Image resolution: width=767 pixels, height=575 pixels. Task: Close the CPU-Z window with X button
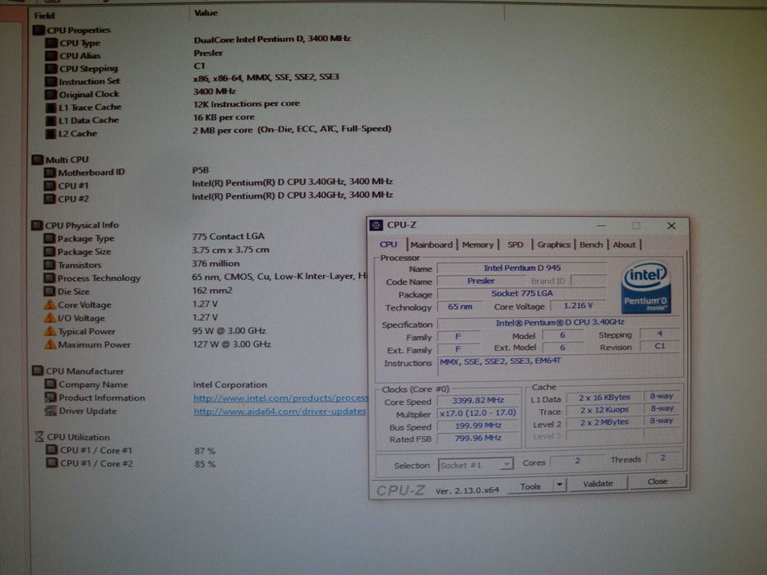pos(671,225)
